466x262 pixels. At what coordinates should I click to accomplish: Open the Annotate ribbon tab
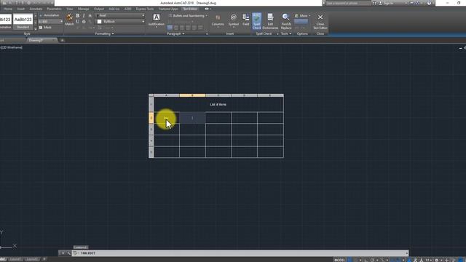[36, 9]
